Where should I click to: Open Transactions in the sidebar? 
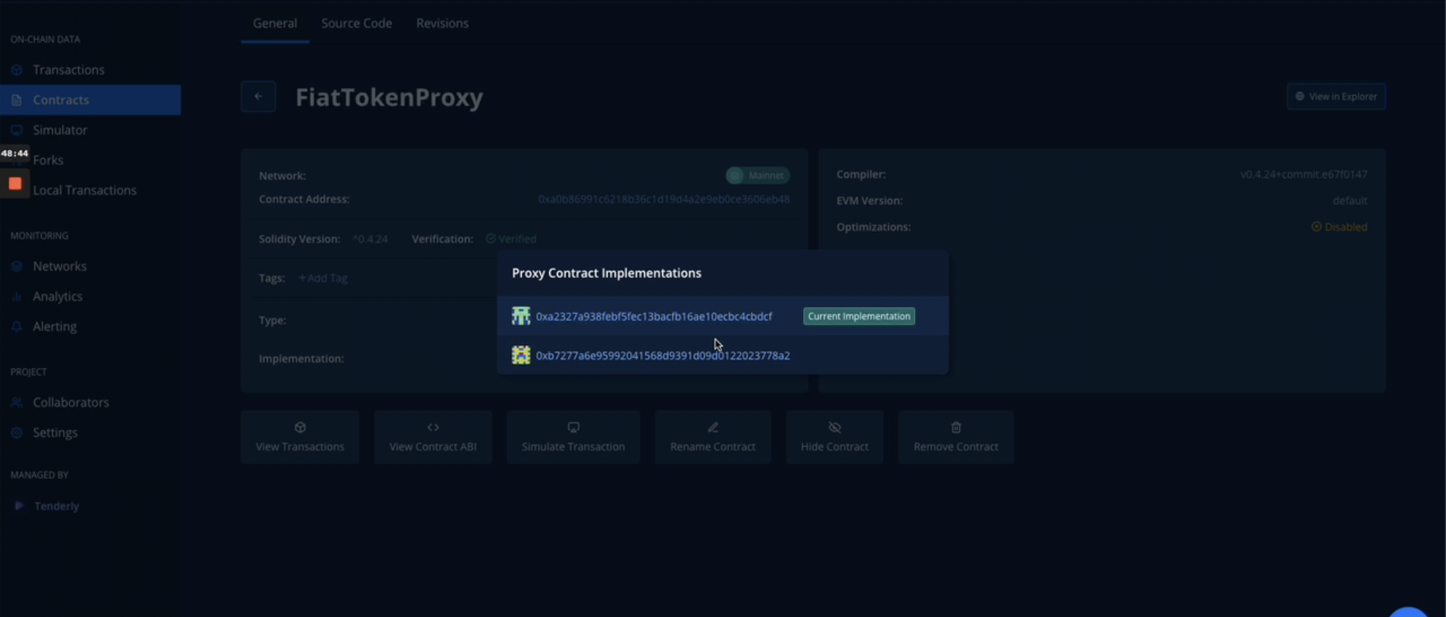point(68,70)
